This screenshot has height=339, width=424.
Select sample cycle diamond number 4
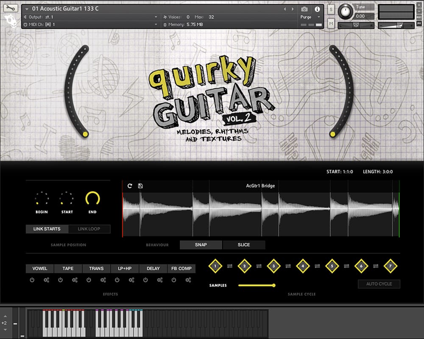(x=303, y=266)
